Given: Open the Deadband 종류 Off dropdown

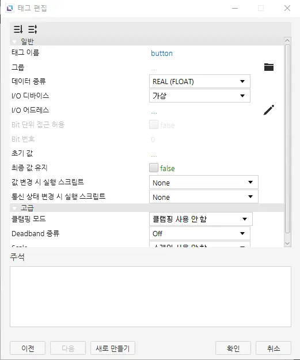Looking at the screenshot, I should pyautogui.click(x=200, y=233).
